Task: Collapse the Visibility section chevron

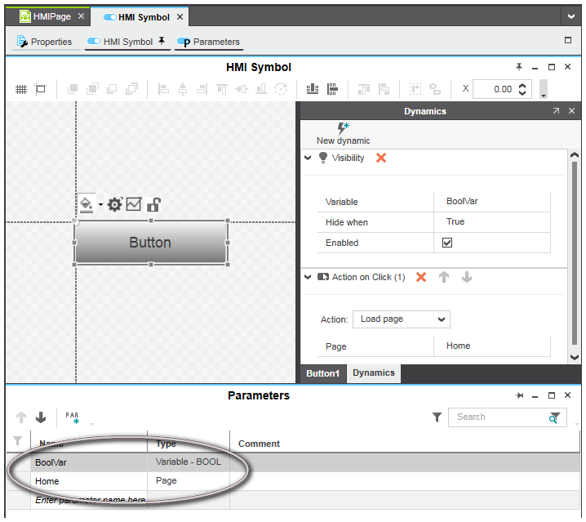Action: pyautogui.click(x=309, y=158)
